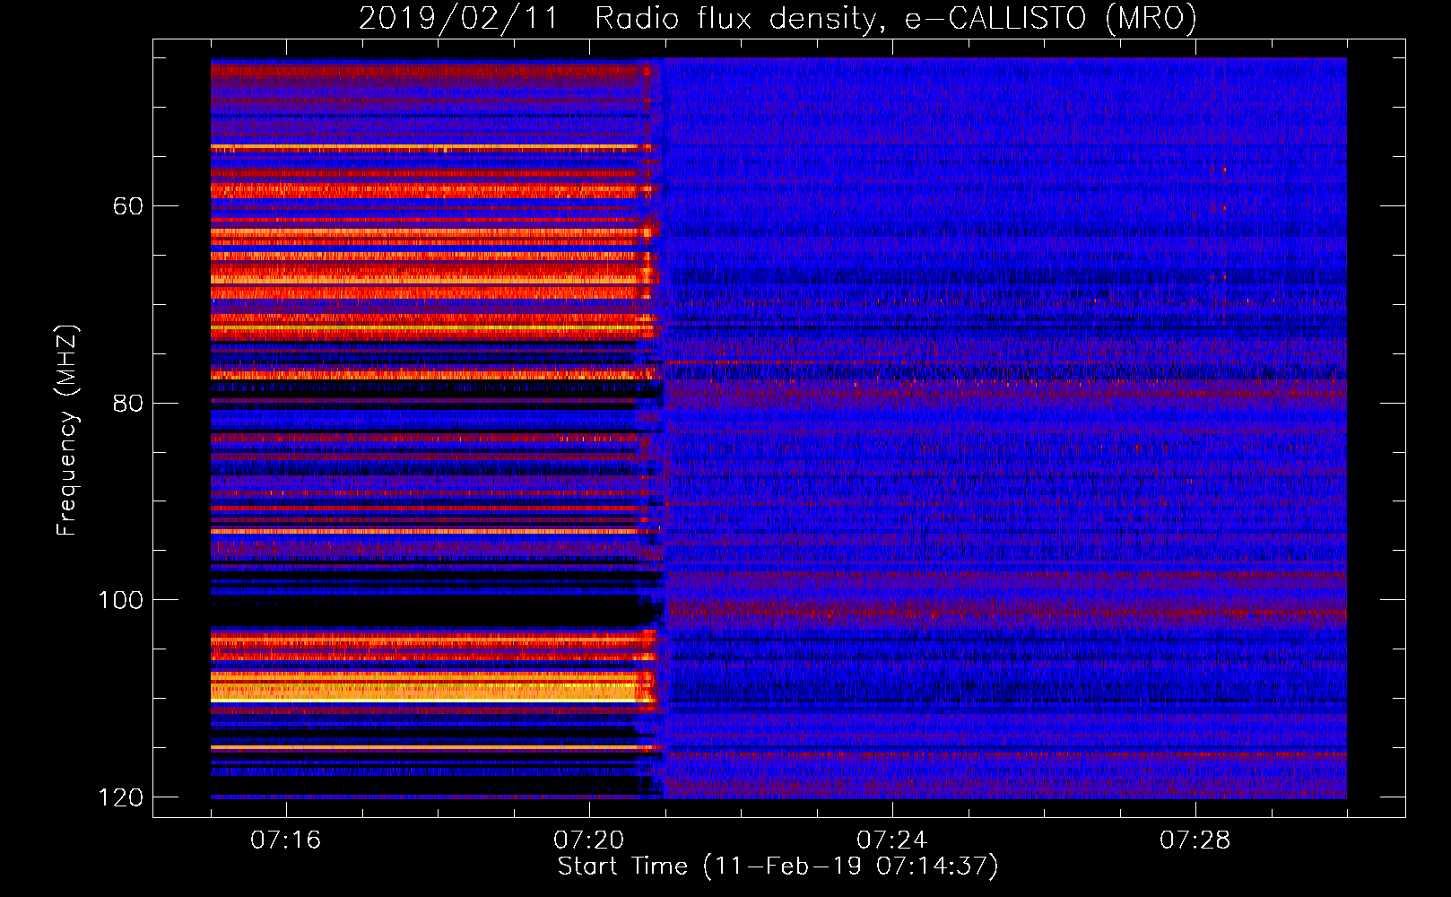Click the 'Start Time (11-Feb-19 07:14:37)' label

[x=778, y=867]
